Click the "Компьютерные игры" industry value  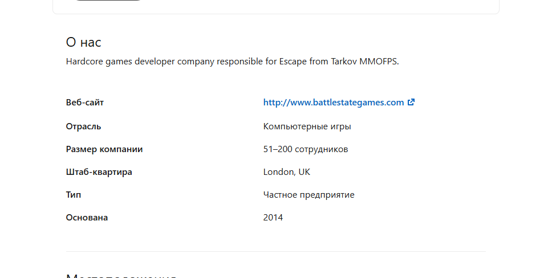307,126
